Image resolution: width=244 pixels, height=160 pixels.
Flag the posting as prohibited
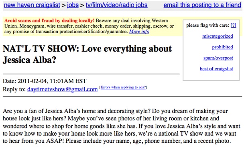[x=222, y=47]
